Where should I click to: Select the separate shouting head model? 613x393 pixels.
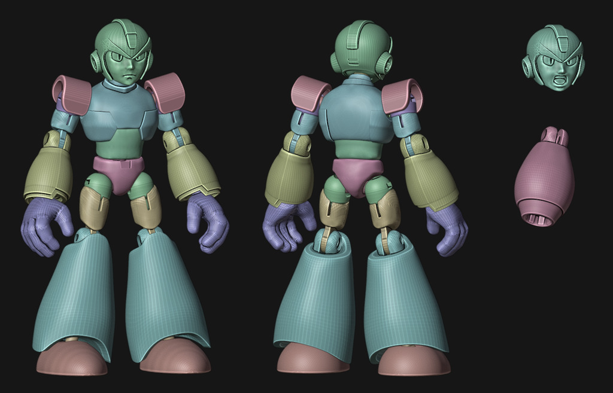[554, 58]
